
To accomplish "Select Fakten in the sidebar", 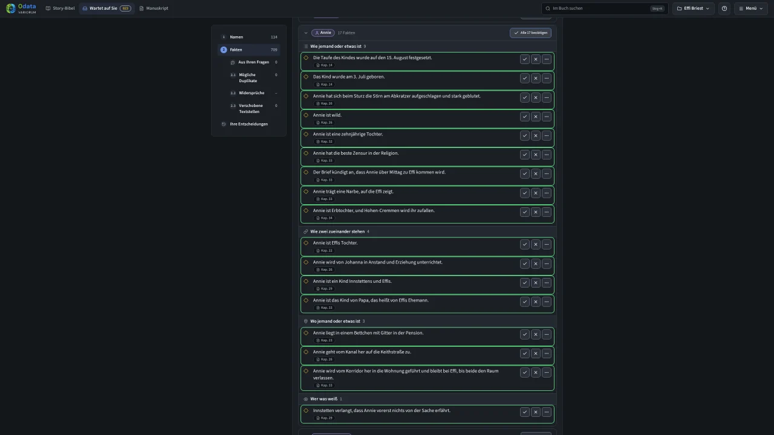I will click(x=249, y=50).
